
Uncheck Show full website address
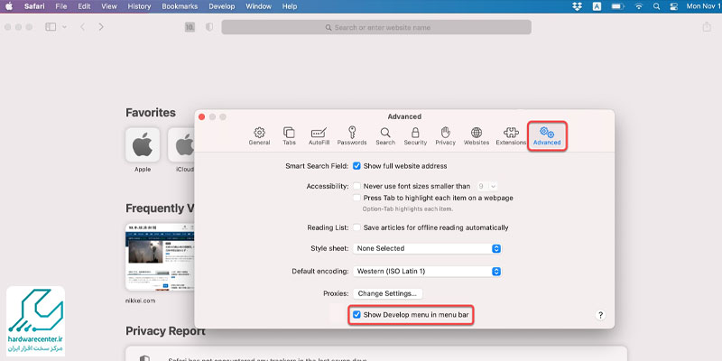coord(356,166)
